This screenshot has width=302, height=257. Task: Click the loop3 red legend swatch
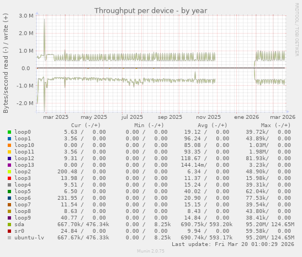coord(9,178)
